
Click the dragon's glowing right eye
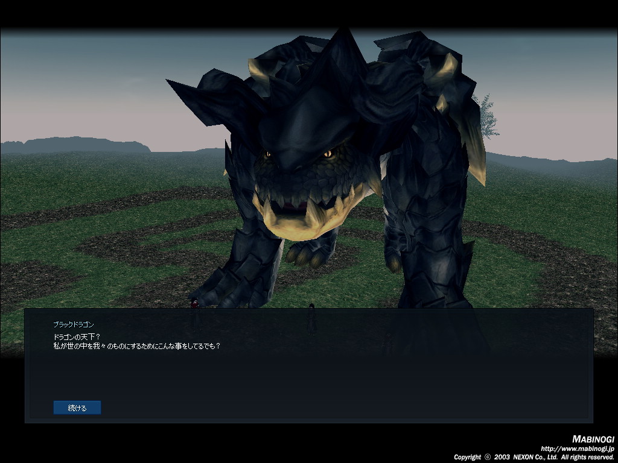(x=328, y=154)
